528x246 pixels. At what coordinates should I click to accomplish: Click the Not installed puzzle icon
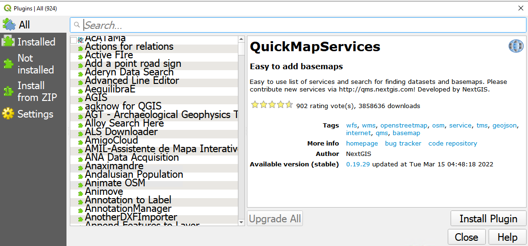click(9, 64)
